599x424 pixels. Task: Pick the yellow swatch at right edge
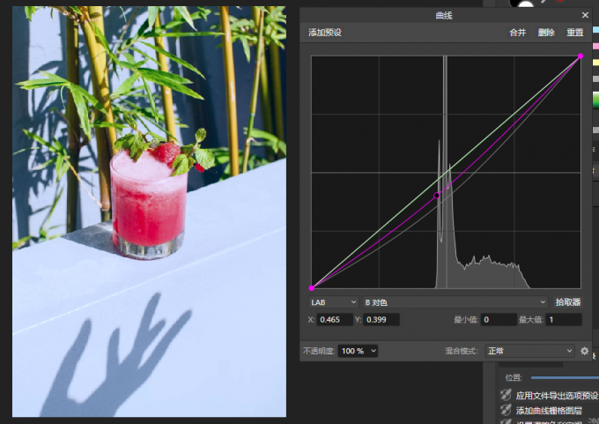pyautogui.click(x=596, y=63)
